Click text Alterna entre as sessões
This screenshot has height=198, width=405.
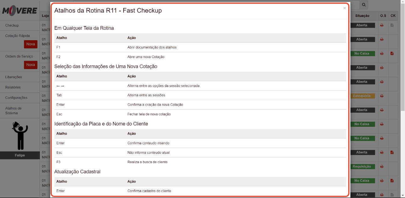point(146,95)
